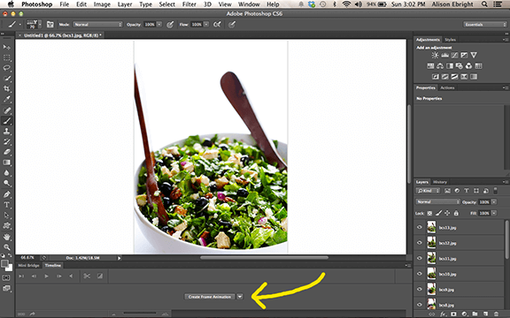This screenshot has height=318, width=510.
Task: Toggle the airbrush mode in options bar
Action: click(217, 25)
